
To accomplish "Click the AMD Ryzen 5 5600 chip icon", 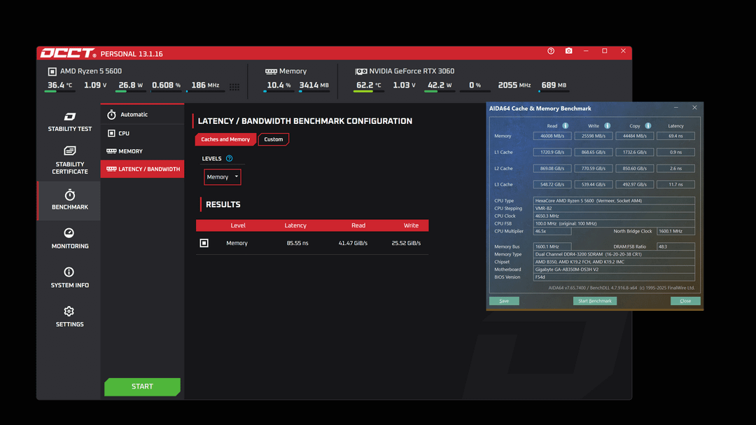I will [52, 71].
